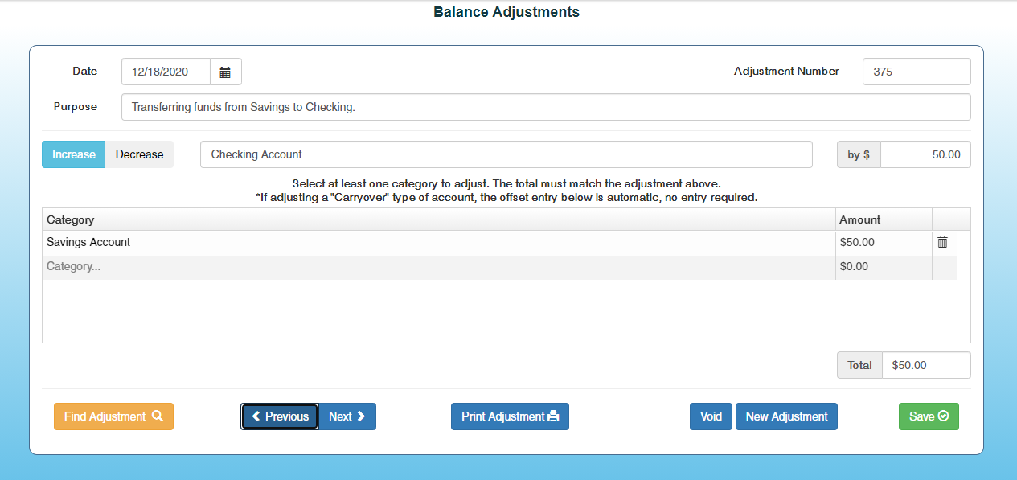
Task: Go to the Previous adjustment
Action: click(x=280, y=416)
